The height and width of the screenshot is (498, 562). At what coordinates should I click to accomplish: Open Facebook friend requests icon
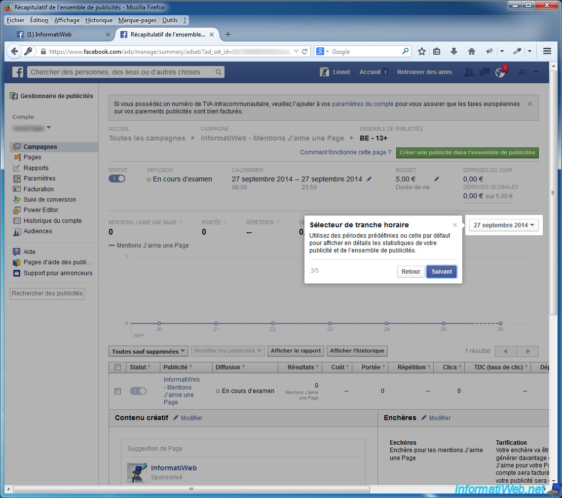[x=469, y=72]
